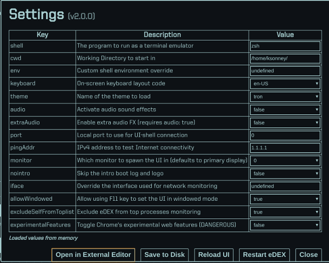The width and height of the screenshot is (329, 263).
Task: Click the shell value input field
Action: pos(285,46)
